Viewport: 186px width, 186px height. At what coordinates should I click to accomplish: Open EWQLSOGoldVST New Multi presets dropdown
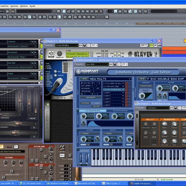click(97, 64)
